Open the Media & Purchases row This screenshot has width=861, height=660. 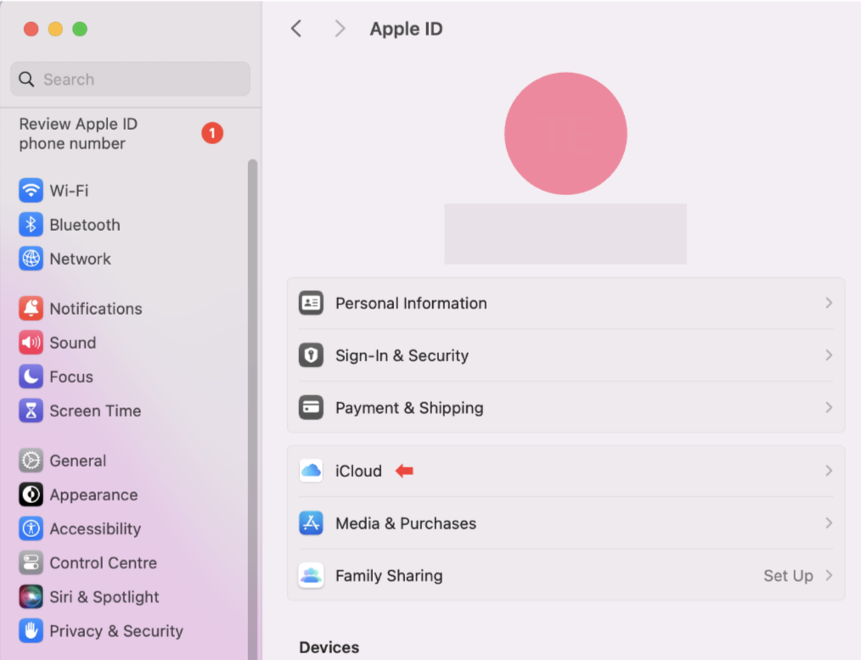click(x=566, y=523)
